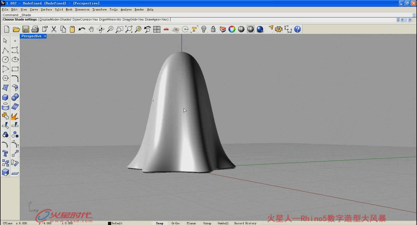The width and height of the screenshot is (417, 225).
Task: Click the DrawCurves=Yes option
Action: [85, 20]
